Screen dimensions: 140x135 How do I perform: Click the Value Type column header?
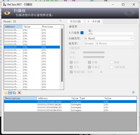click(87, 98)
